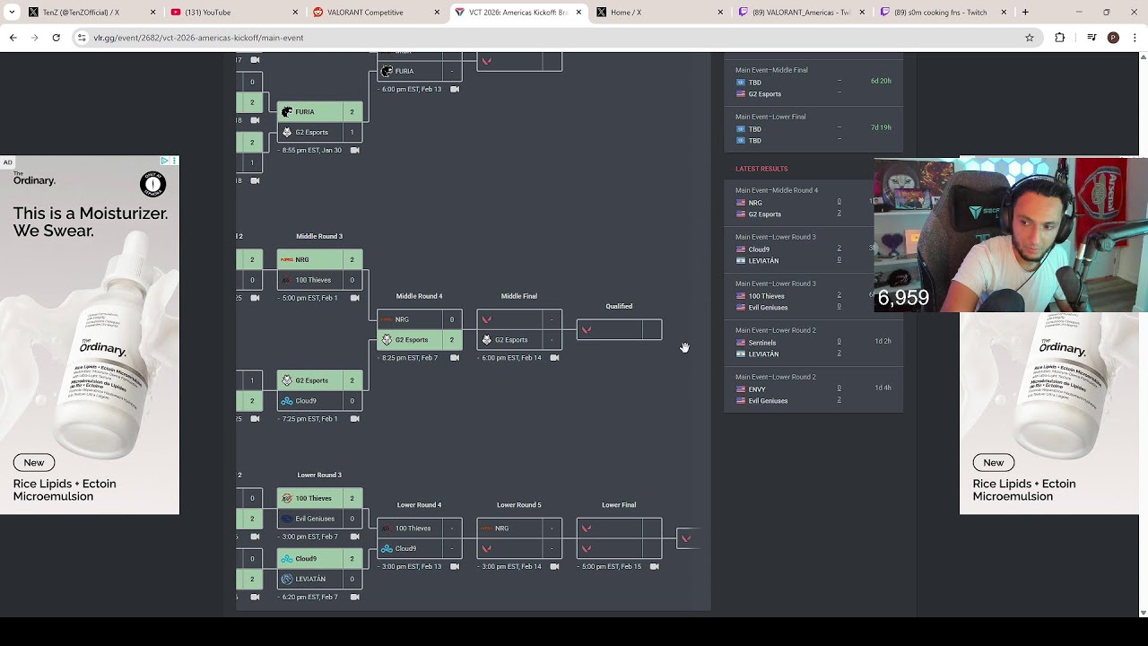
Task: Open camera icon next to 5:00 pm Feb 15
Action: coord(654,566)
